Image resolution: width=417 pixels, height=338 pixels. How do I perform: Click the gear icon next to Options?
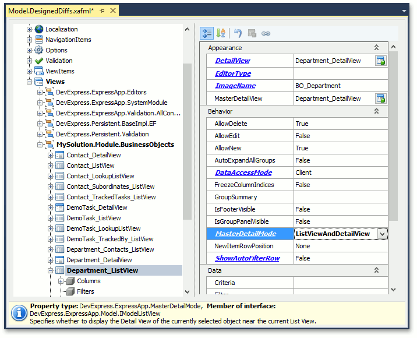coord(39,50)
